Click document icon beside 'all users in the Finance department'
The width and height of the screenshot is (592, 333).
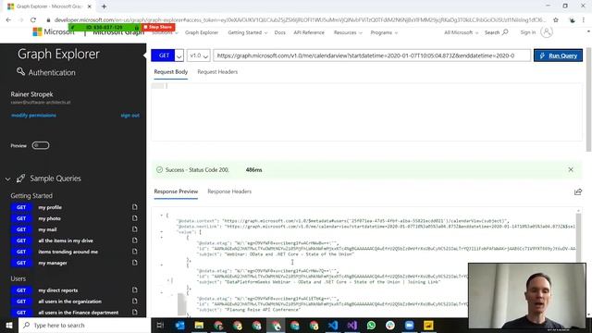[135, 313]
